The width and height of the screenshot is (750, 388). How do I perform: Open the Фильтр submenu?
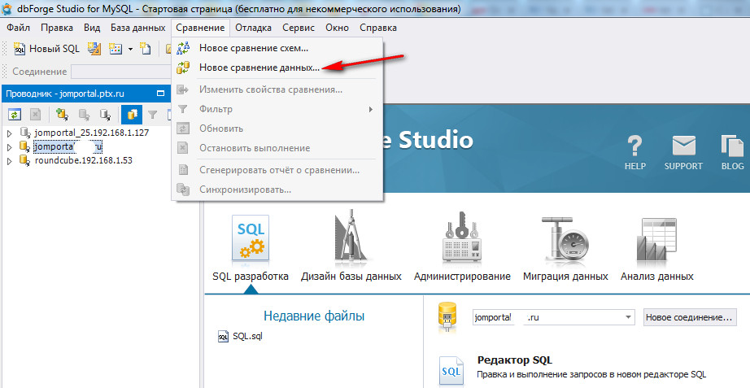click(277, 109)
